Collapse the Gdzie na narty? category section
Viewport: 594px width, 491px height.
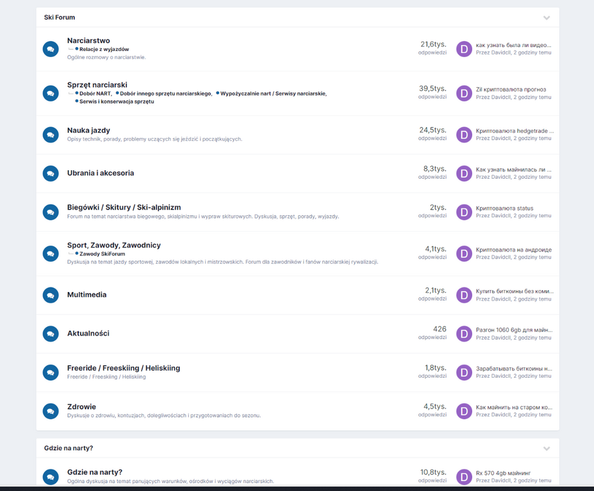(x=546, y=448)
